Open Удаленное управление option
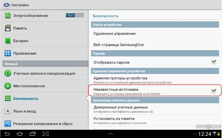The height and width of the screenshot is (138, 222). click(155, 34)
